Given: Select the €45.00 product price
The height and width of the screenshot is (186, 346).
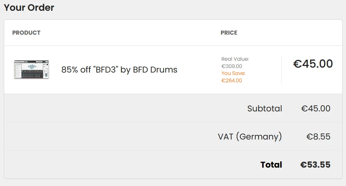Looking at the screenshot, I should [x=313, y=64].
